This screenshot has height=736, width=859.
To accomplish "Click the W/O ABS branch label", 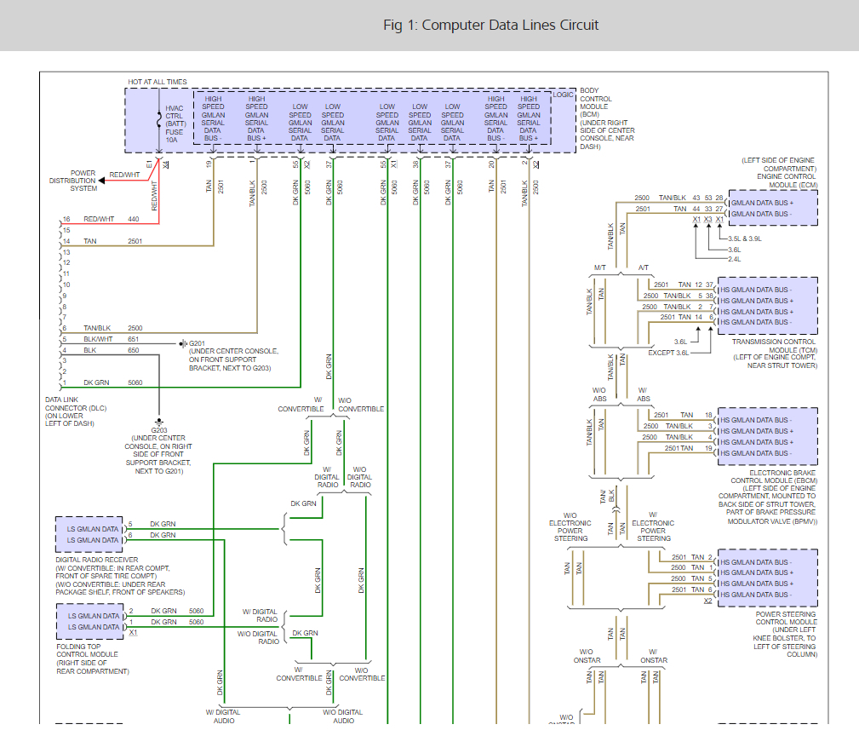I will point(599,394).
